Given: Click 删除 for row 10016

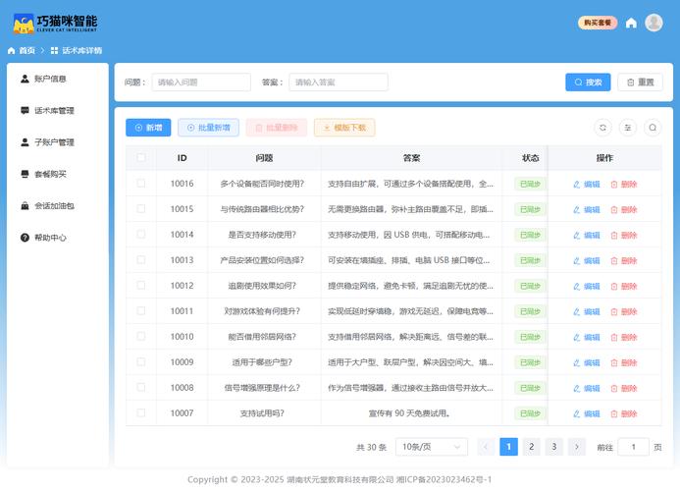Looking at the screenshot, I should [x=624, y=184].
